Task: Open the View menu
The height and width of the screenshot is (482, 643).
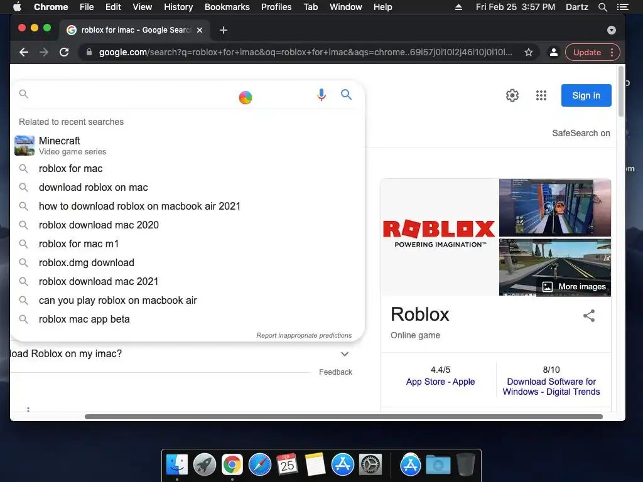Action: pyautogui.click(x=143, y=7)
